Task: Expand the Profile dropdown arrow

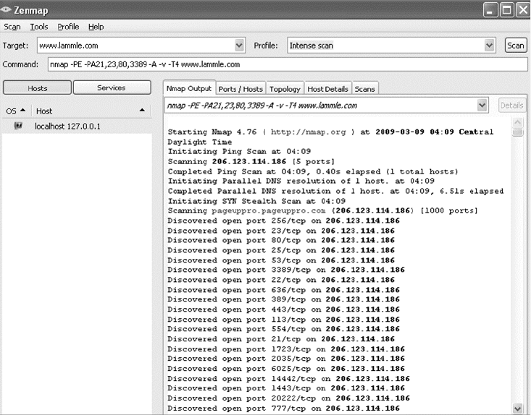Action: pos(489,46)
